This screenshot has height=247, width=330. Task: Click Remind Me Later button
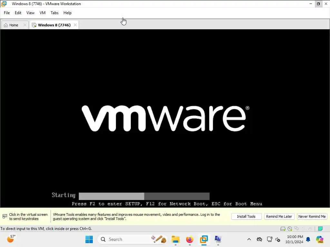tap(279, 216)
